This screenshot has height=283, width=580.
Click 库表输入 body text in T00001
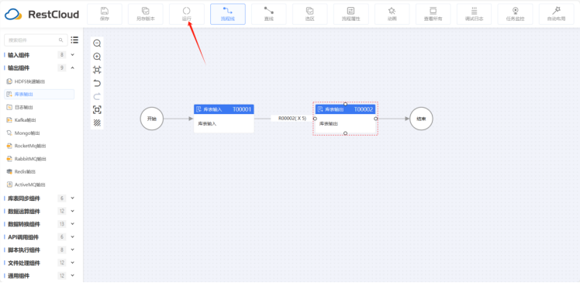(207, 124)
